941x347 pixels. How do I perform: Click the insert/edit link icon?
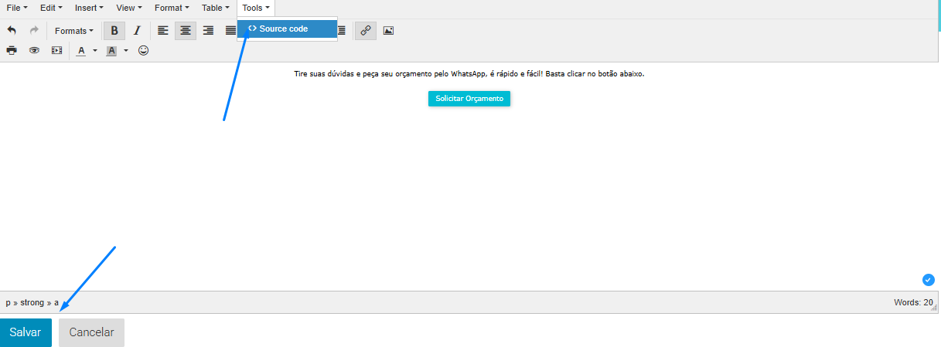(366, 31)
